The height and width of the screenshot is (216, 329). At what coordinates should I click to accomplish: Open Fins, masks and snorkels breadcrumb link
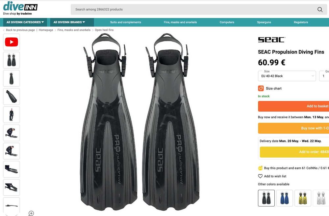(74, 30)
